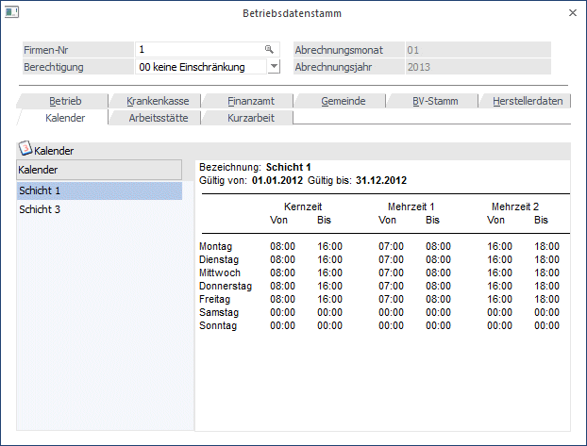The image size is (587, 446).
Task: Click the Kalender tab
Action: click(65, 118)
